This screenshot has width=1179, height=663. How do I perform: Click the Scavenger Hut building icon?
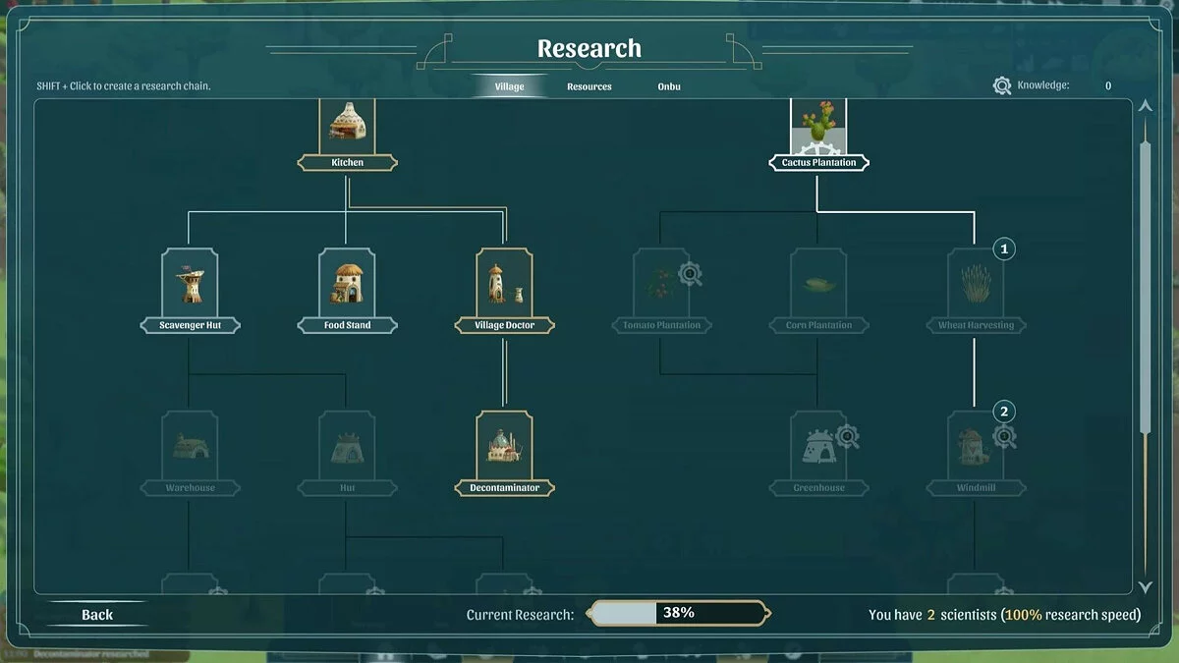coord(190,281)
